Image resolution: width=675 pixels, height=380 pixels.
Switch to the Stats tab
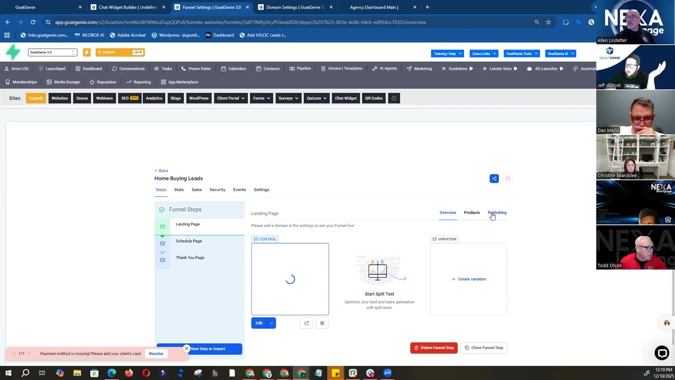[179, 189]
